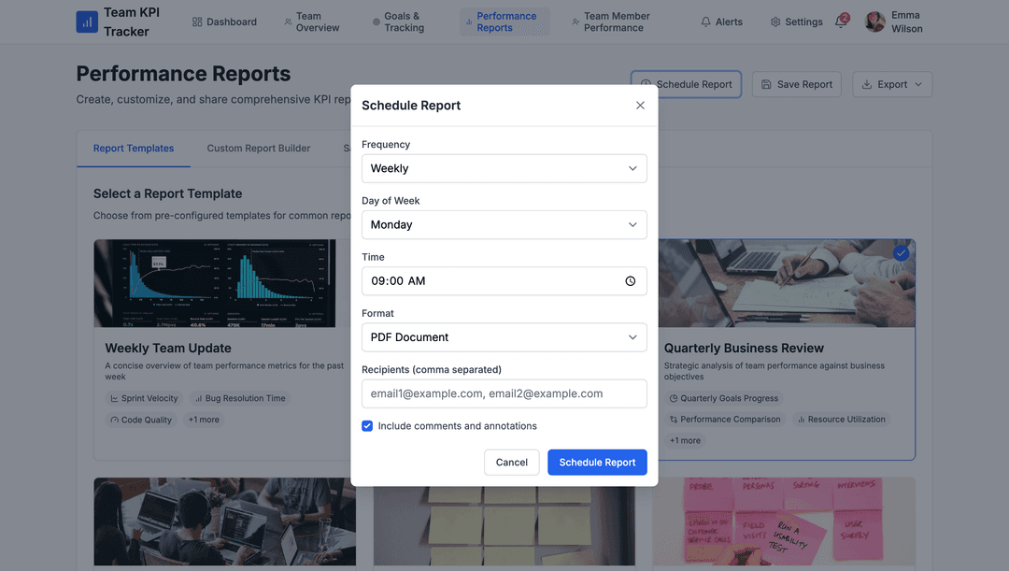
Task: Select the Team KPI Tracker logo icon
Action: [x=87, y=21]
